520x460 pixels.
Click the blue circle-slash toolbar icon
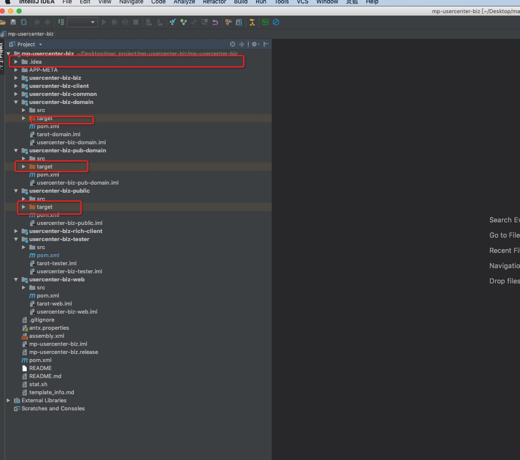[276, 22]
